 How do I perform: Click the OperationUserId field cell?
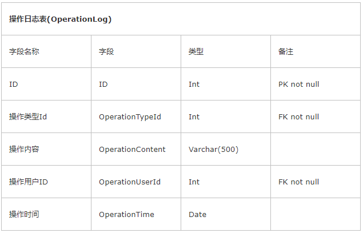(x=136, y=182)
